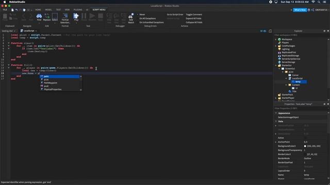Click the Select tool icon
Image resolution: width=330 pixels, height=185 pixels.
[55, 16]
